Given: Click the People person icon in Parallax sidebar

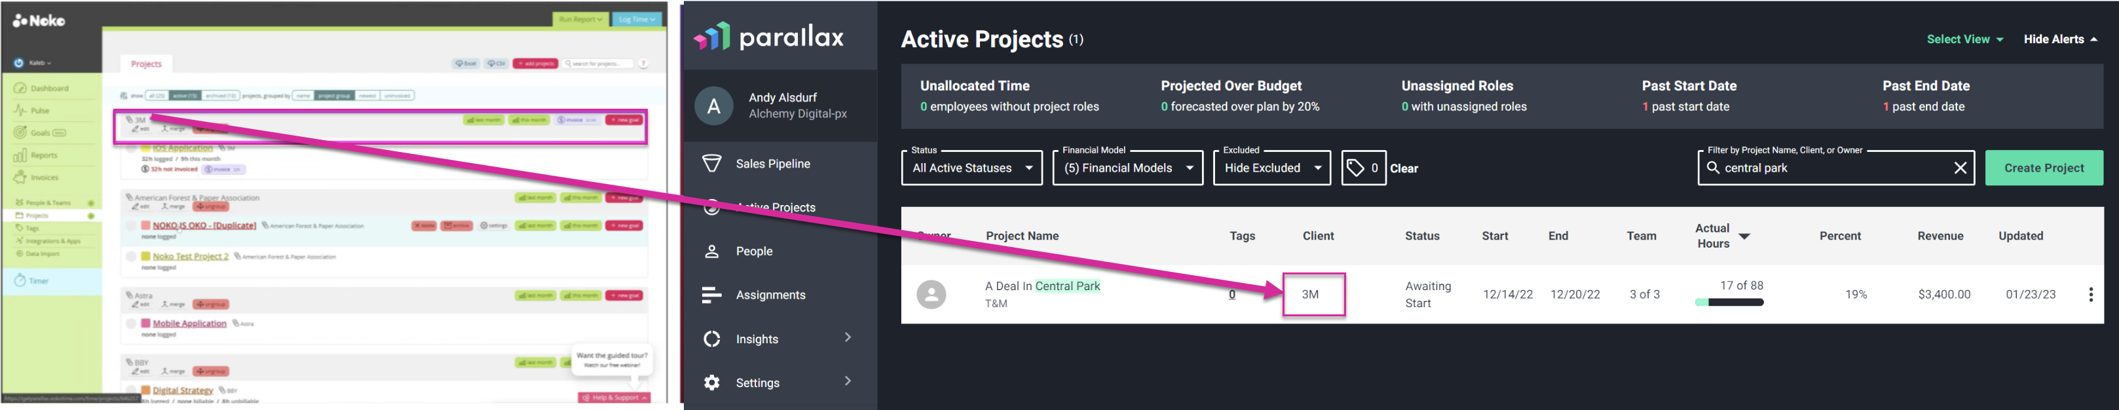Looking at the screenshot, I should [711, 251].
